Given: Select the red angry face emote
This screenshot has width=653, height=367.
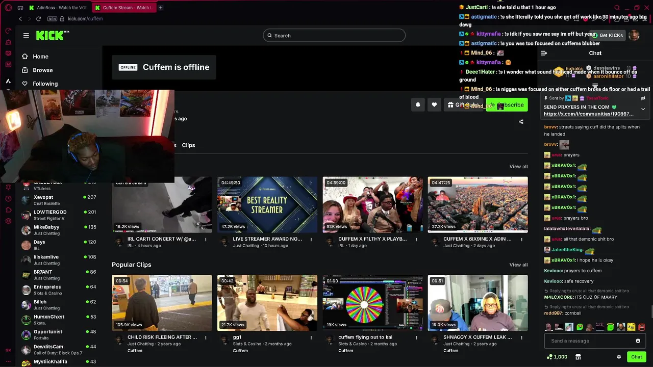Looking at the screenshot, I should 641,327.
